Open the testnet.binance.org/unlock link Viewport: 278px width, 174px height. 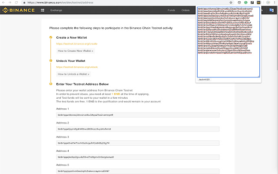pos(76,67)
